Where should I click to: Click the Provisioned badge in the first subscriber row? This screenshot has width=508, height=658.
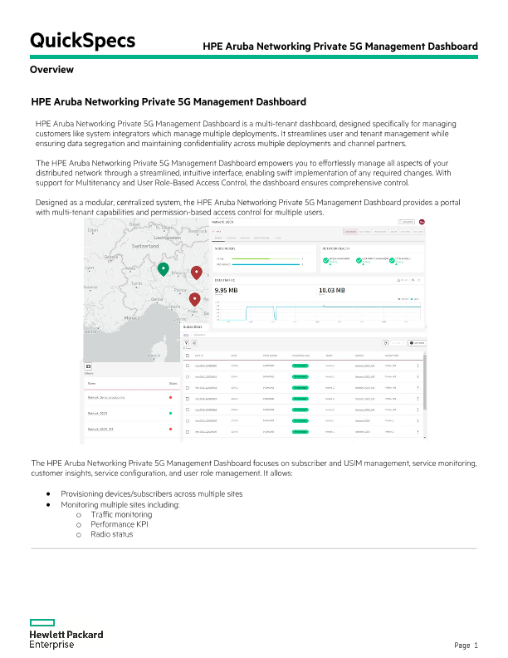[300, 366]
